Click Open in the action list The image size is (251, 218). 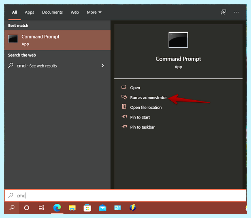tap(135, 88)
